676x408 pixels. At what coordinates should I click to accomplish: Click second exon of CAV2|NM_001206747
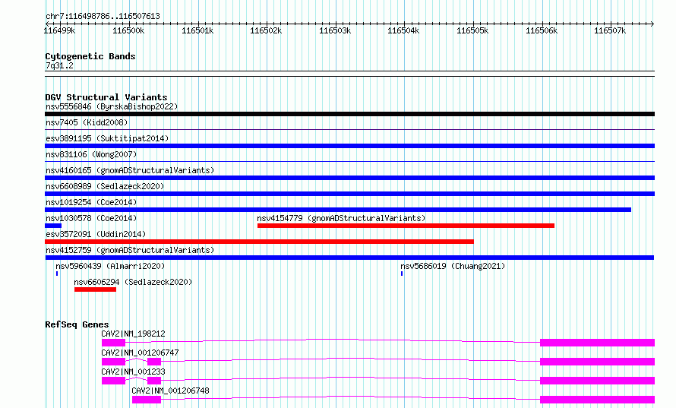[154, 362]
